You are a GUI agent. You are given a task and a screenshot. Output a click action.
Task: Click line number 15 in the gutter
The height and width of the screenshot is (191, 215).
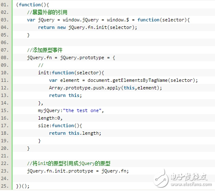pyautogui.click(x=5, y=110)
